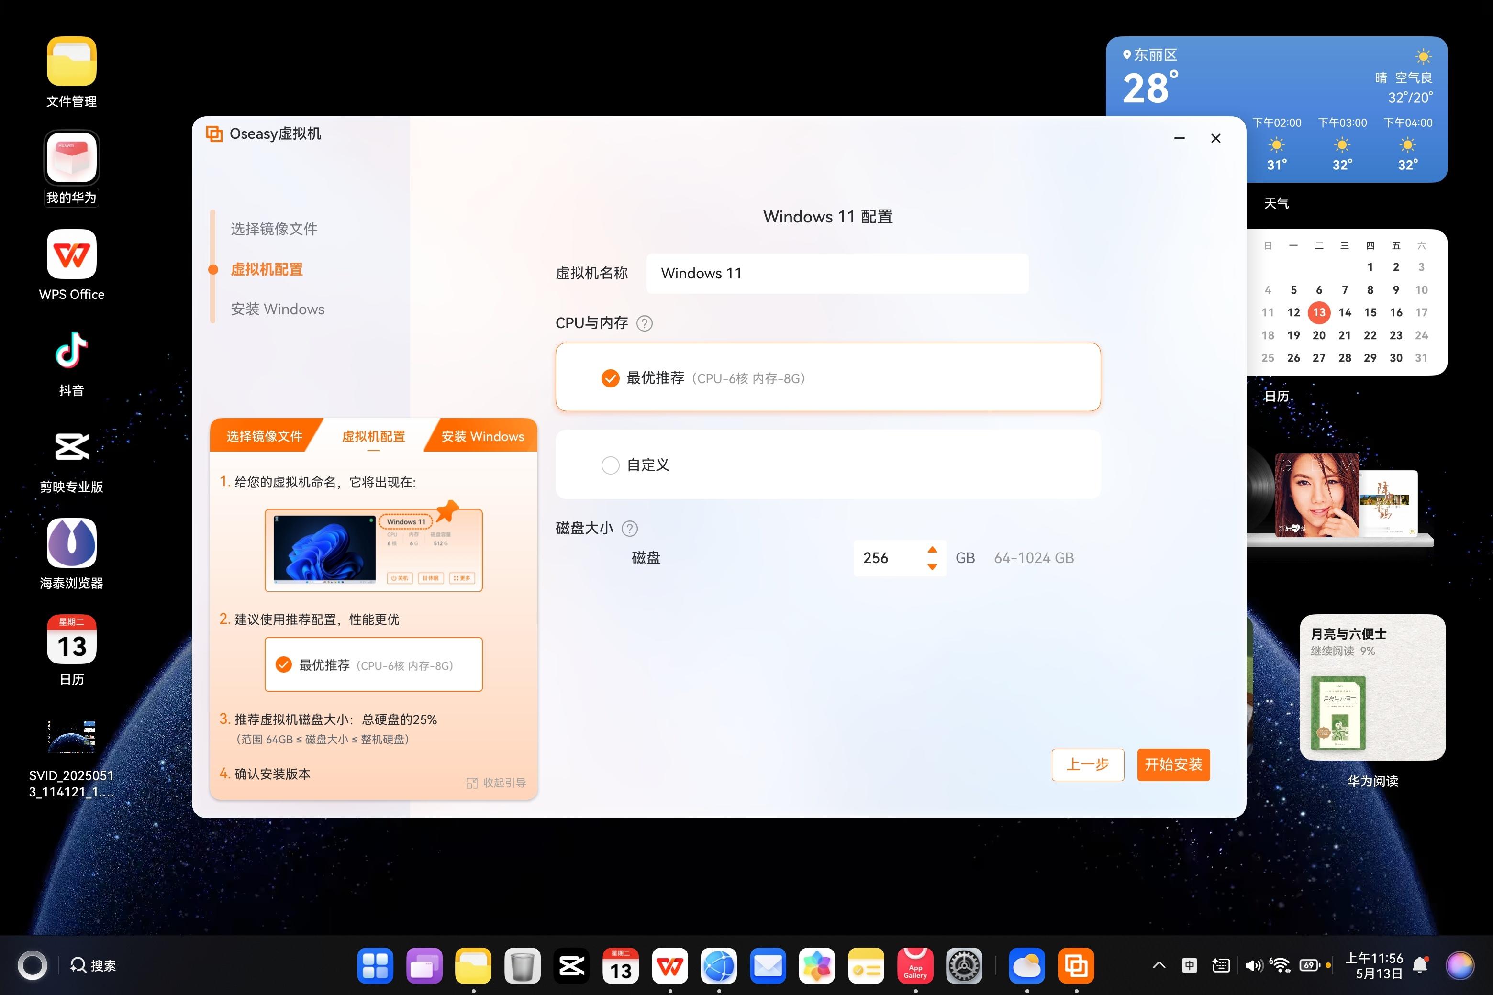Switch to the 选择镜像文件 guide tab
The image size is (1493, 995).
coord(264,436)
